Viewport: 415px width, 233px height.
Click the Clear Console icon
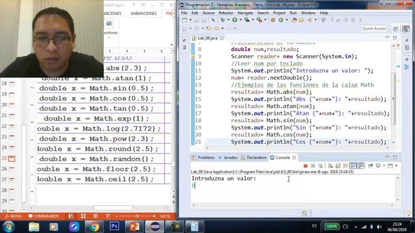coord(330,166)
